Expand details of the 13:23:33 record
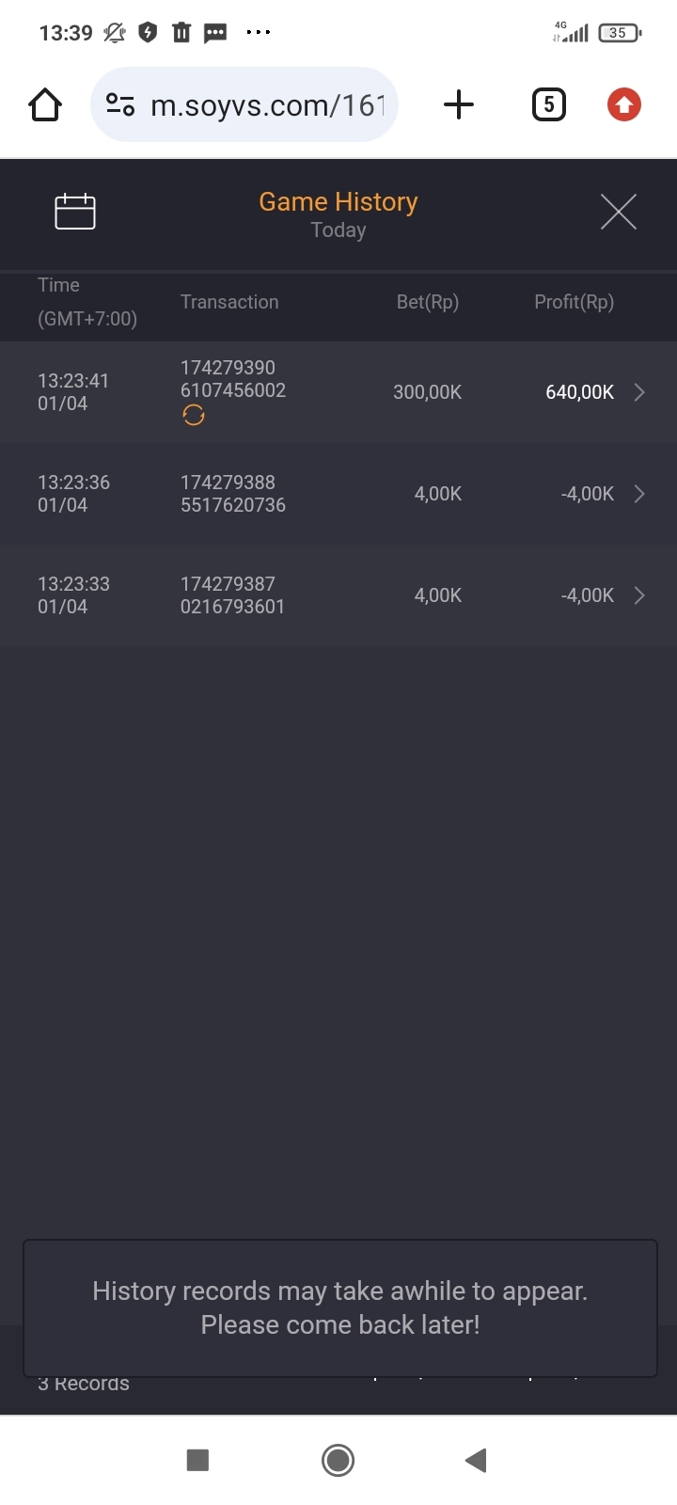The height and width of the screenshot is (1505, 677). pyautogui.click(x=639, y=595)
